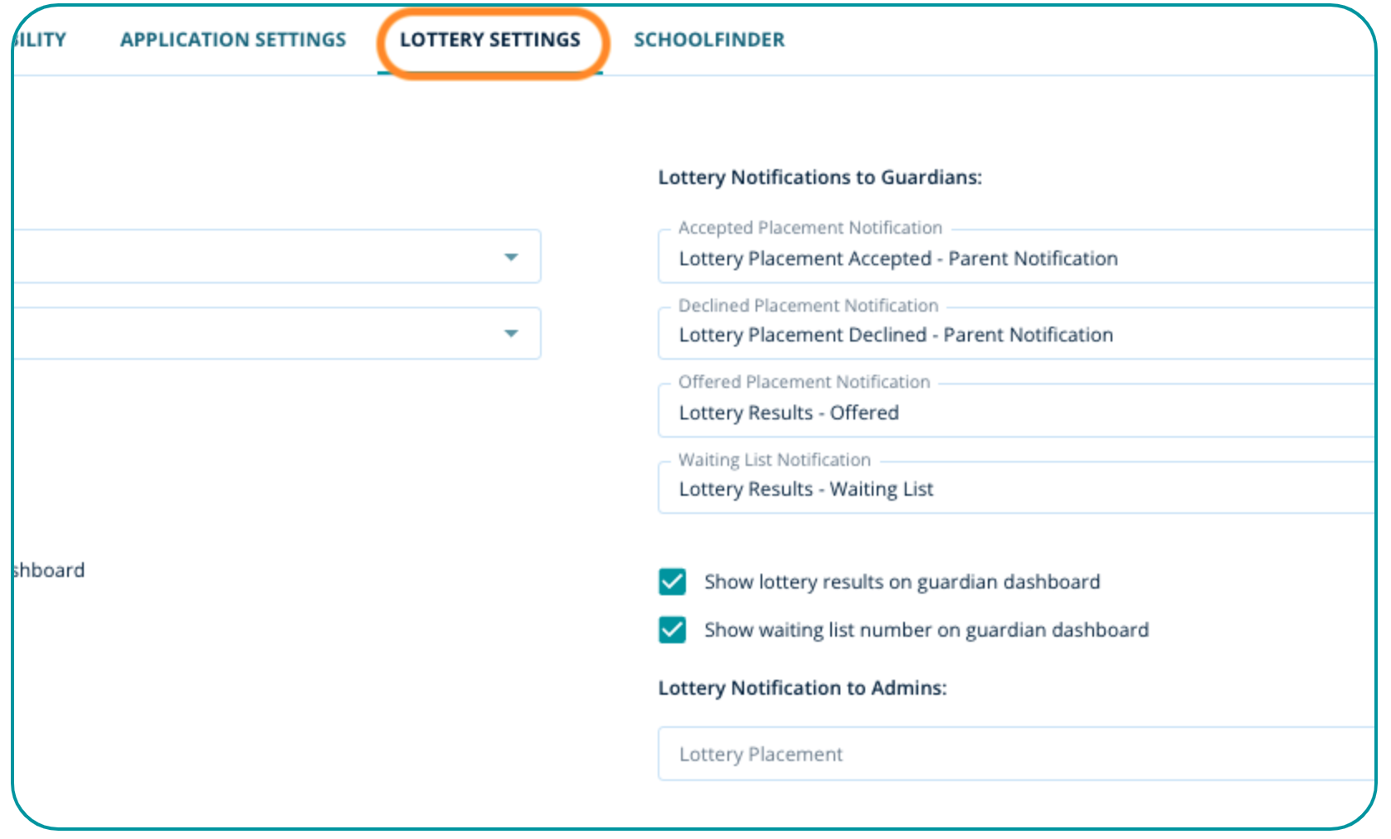
Task: Click the Lottery Notification to Admins heading
Action: tap(802, 688)
